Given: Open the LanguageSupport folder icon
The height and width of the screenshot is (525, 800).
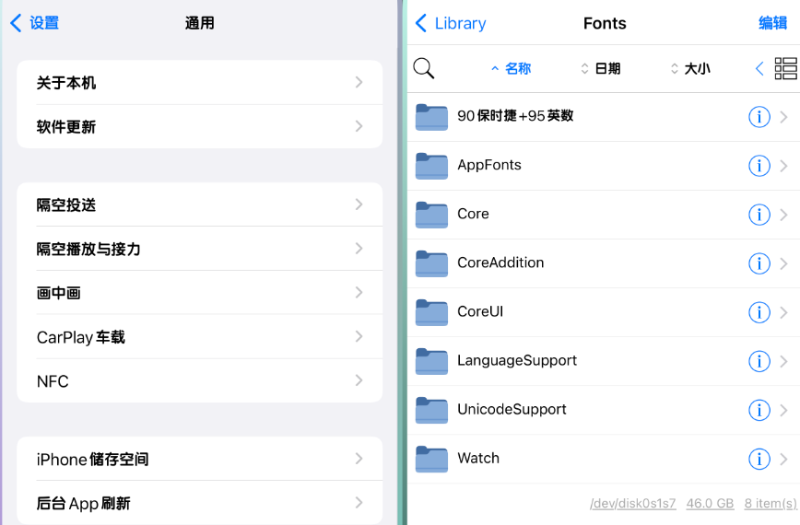Looking at the screenshot, I should coord(431,361).
